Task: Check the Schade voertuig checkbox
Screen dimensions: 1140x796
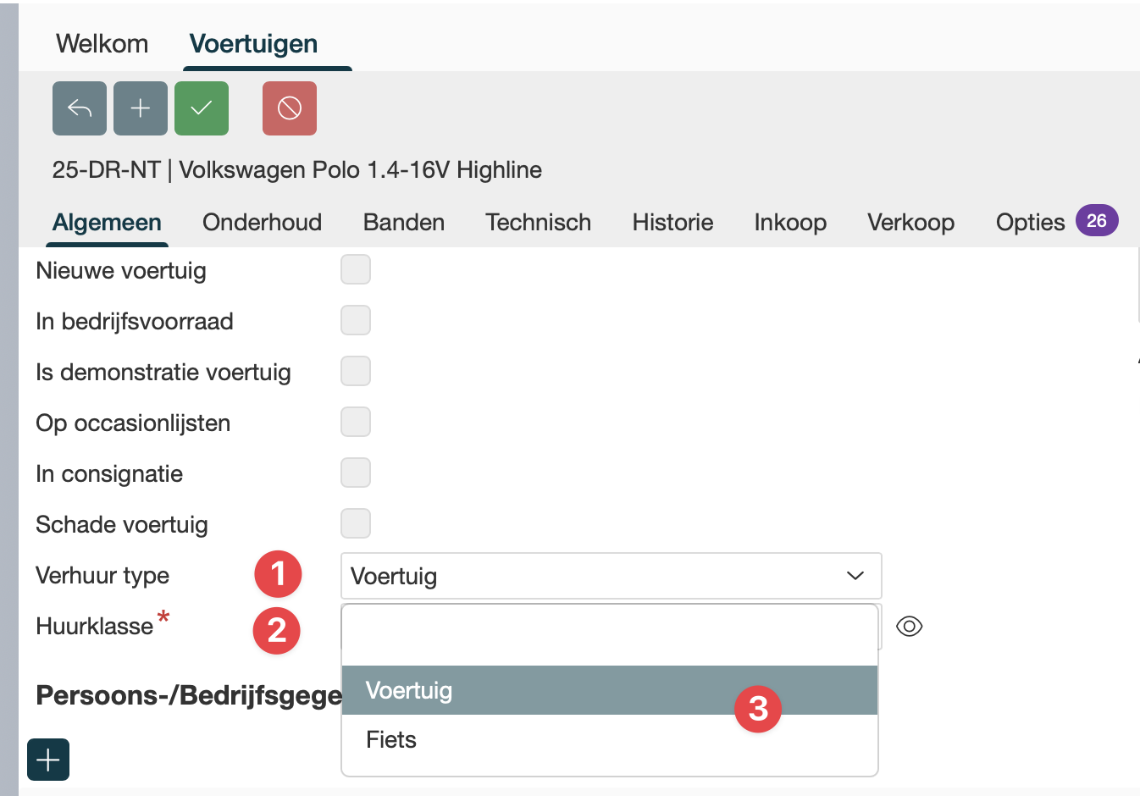Action: tap(356, 524)
